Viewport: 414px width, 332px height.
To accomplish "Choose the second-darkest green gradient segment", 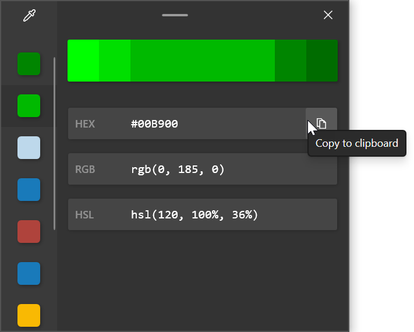I will point(291,61).
